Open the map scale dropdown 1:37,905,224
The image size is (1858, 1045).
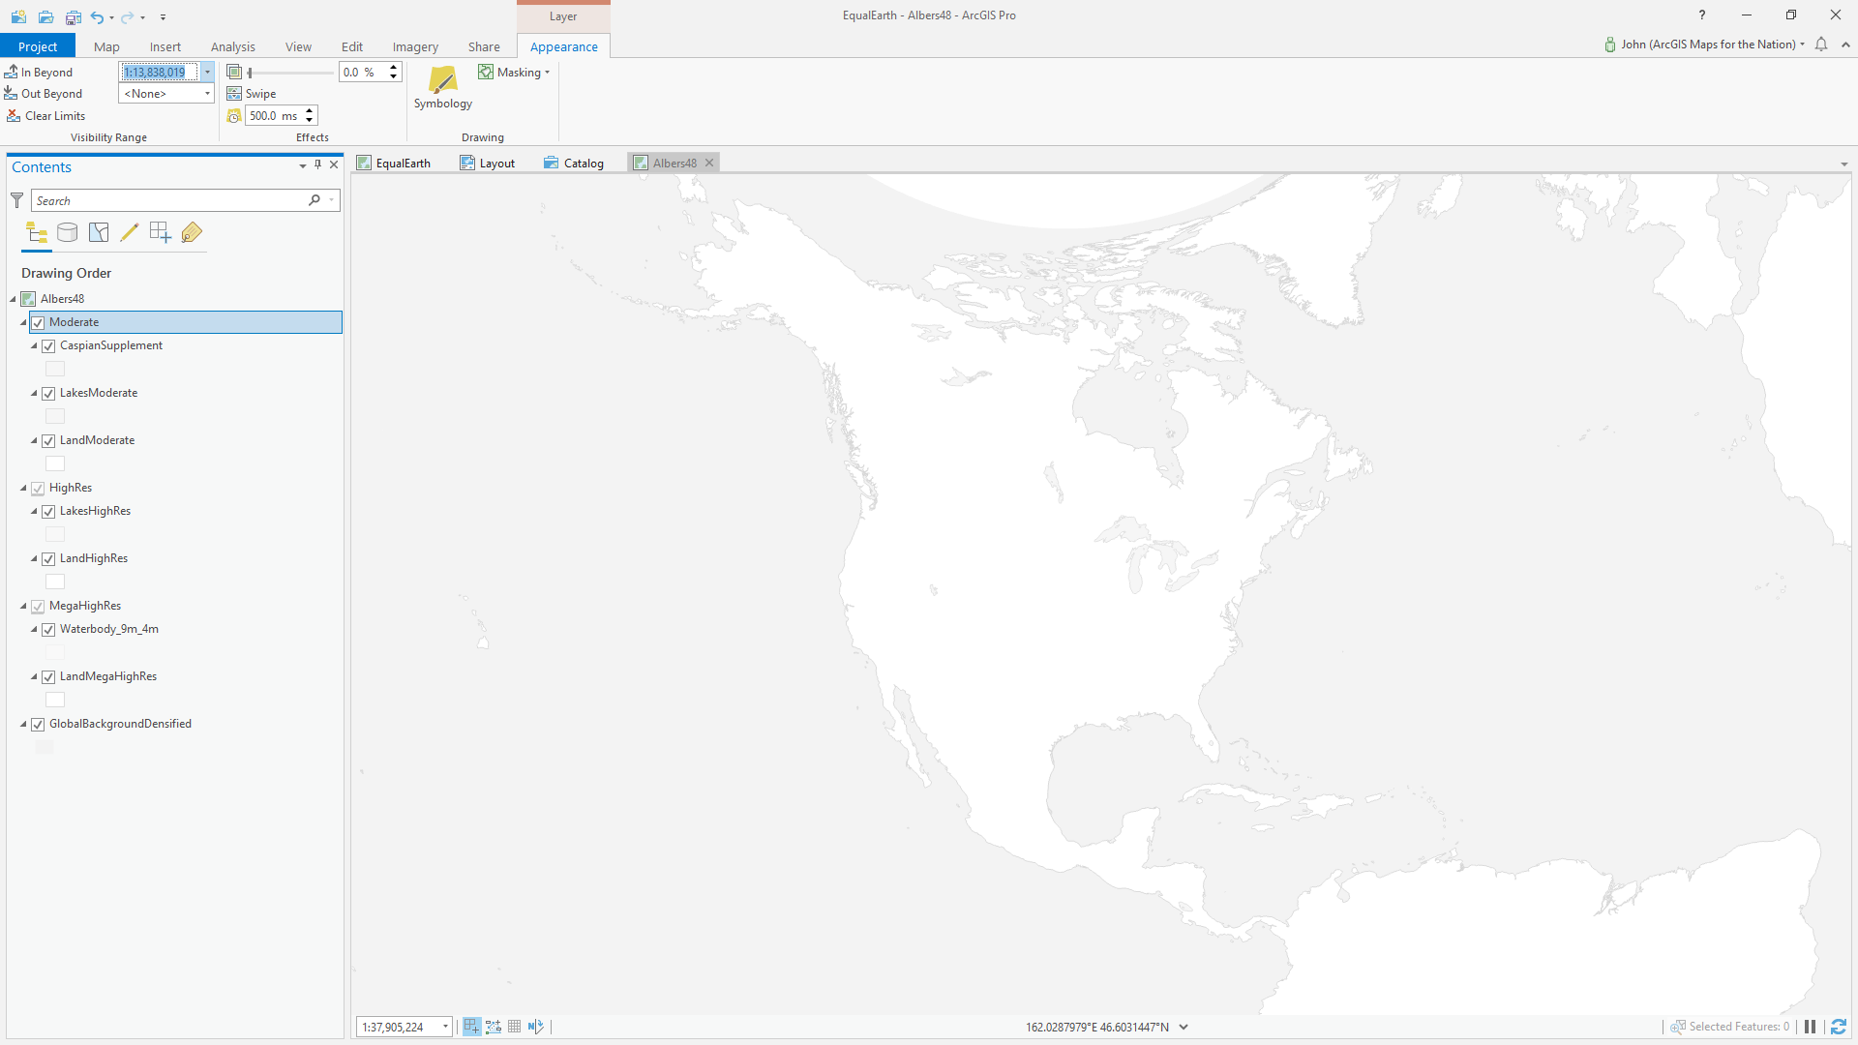(445, 1027)
